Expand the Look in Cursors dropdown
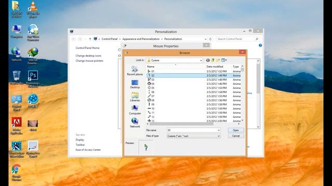Screen dimensions: 332x186 [x=201, y=60]
